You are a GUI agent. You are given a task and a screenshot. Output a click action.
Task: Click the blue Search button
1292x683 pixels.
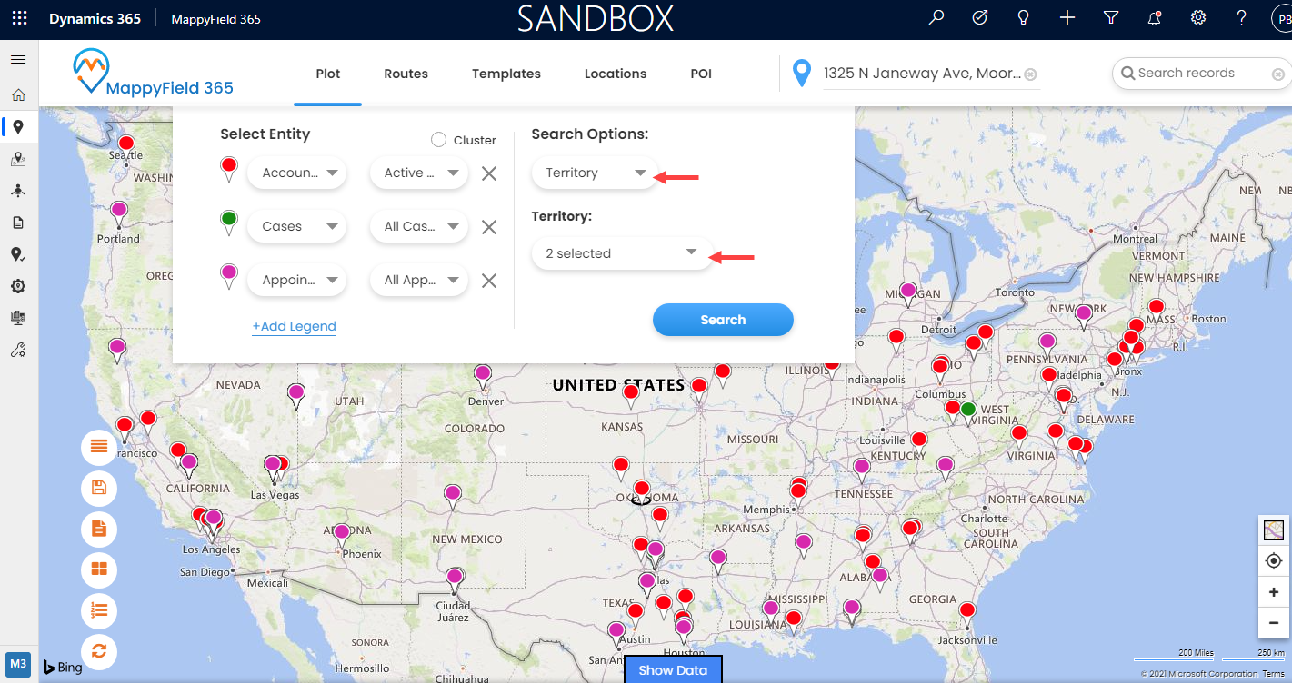point(723,320)
